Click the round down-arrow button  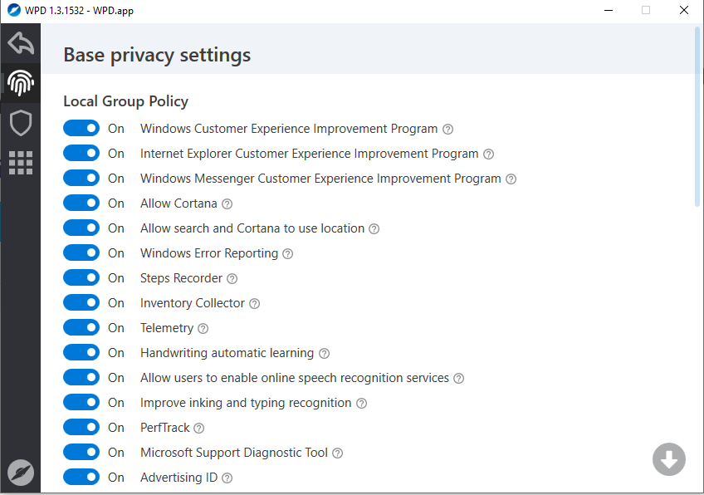pos(669,459)
